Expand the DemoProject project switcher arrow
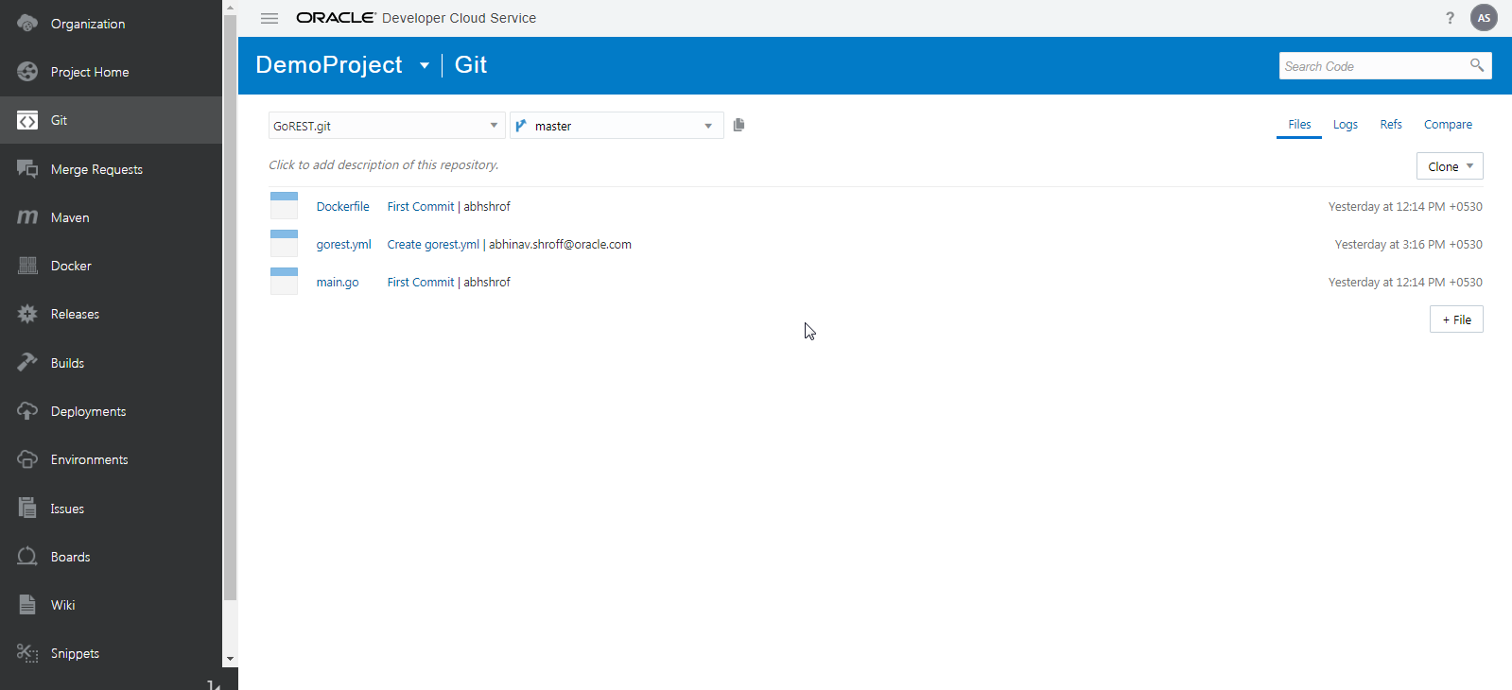 pyautogui.click(x=425, y=65)
